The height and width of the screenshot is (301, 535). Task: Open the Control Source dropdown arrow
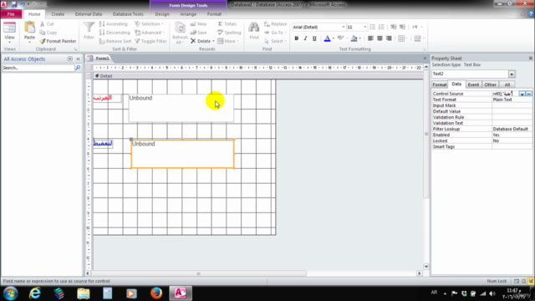pyautogui.click(x=522, y=94)
